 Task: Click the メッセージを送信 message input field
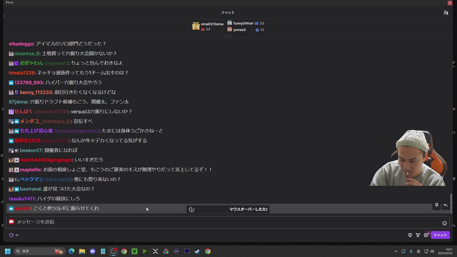point(143,222)
